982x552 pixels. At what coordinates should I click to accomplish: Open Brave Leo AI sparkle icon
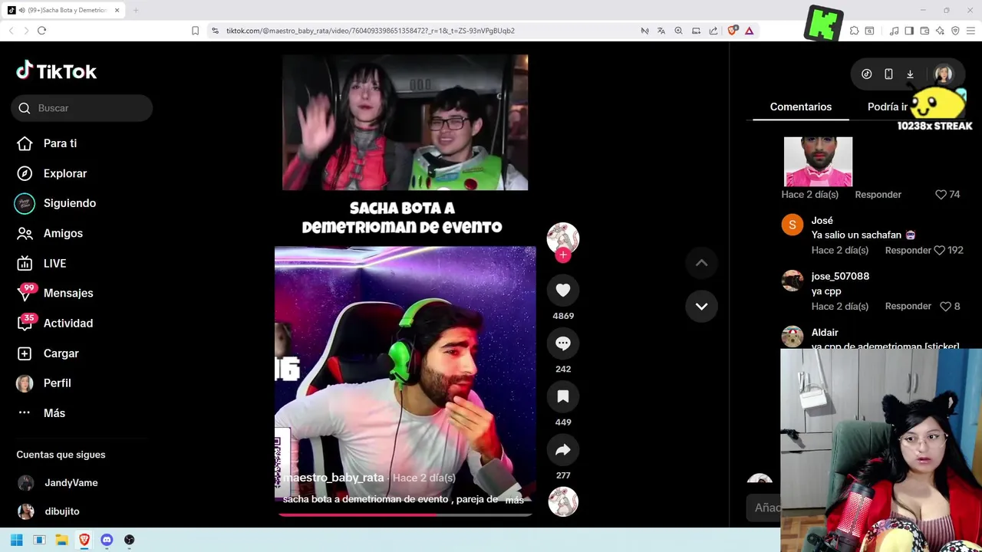940,31
